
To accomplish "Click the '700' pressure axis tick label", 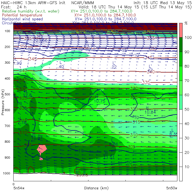I will pyautogui.click(x=7, y=126).
